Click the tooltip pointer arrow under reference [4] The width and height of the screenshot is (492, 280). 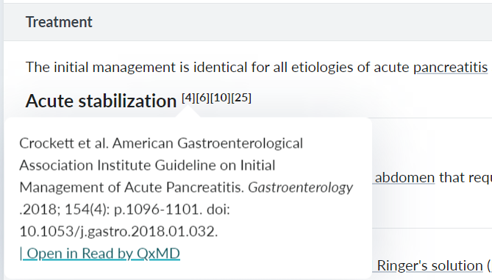(188, 112)
